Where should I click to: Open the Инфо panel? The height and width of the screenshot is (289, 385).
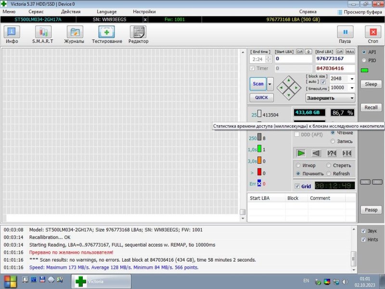(11, 33)
